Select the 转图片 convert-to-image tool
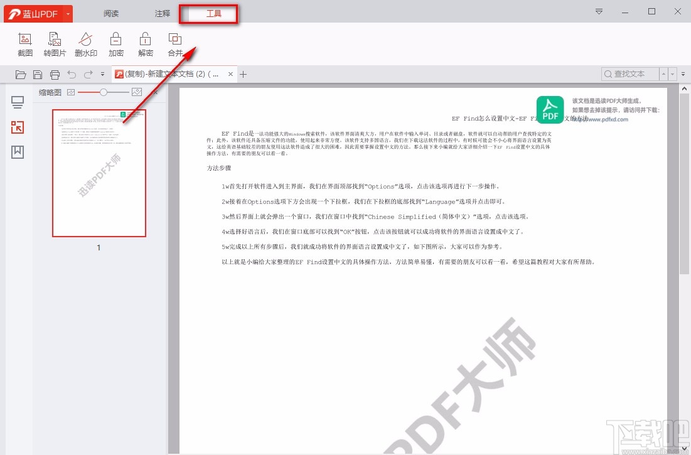Viewport: 691px width, 455px height. [55, 45]
